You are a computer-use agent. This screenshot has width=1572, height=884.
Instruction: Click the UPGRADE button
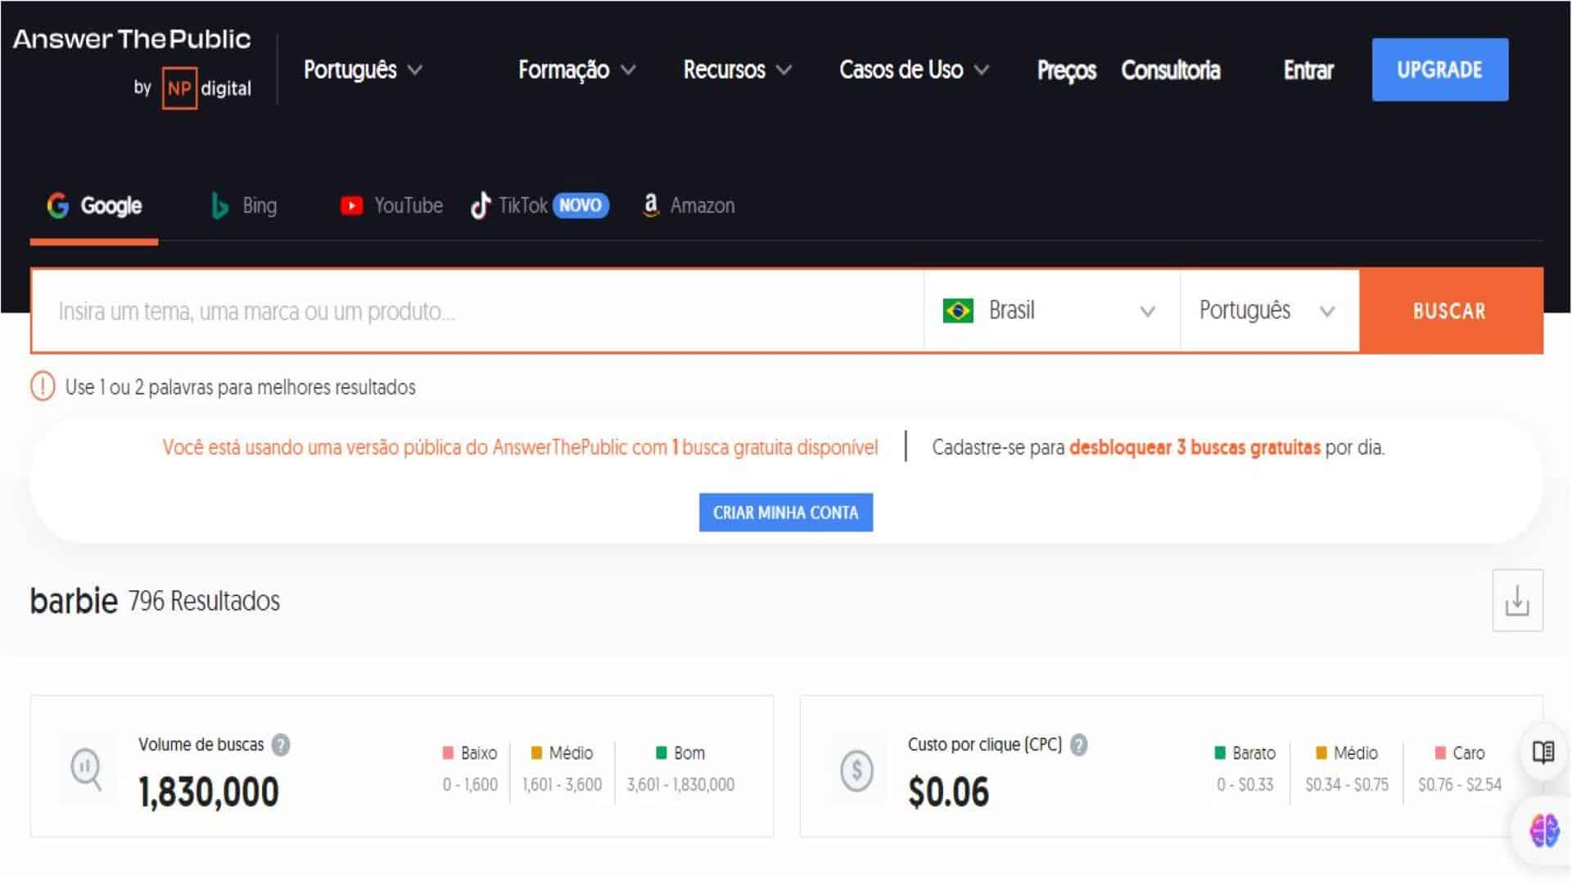1440,69
